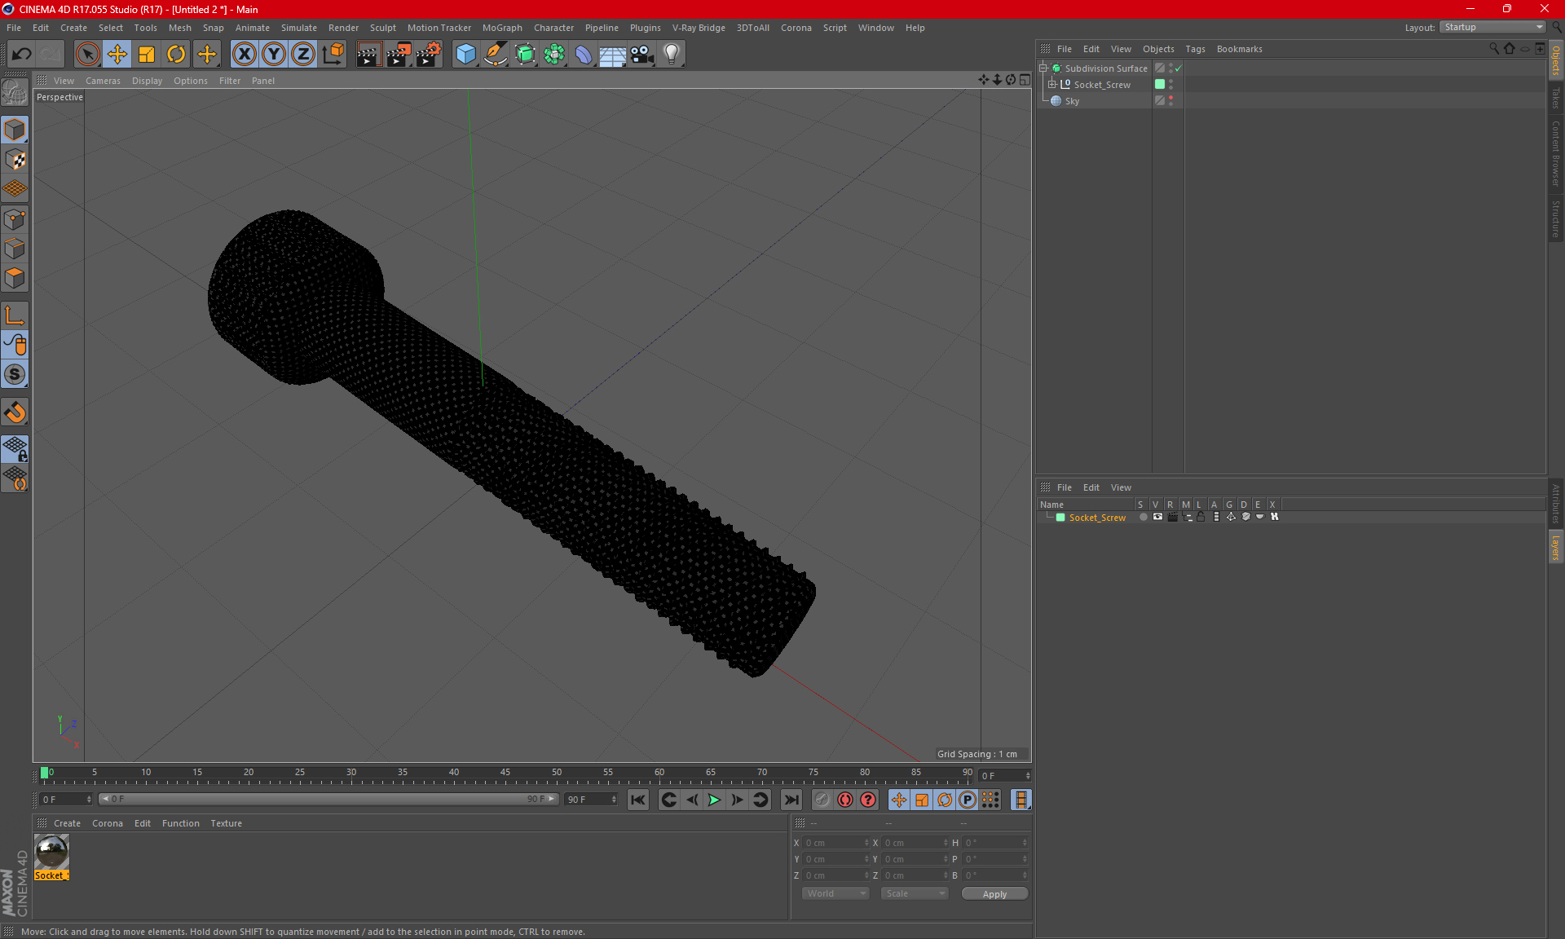Expand the Socket_Screw object tree

(1052, 84)
